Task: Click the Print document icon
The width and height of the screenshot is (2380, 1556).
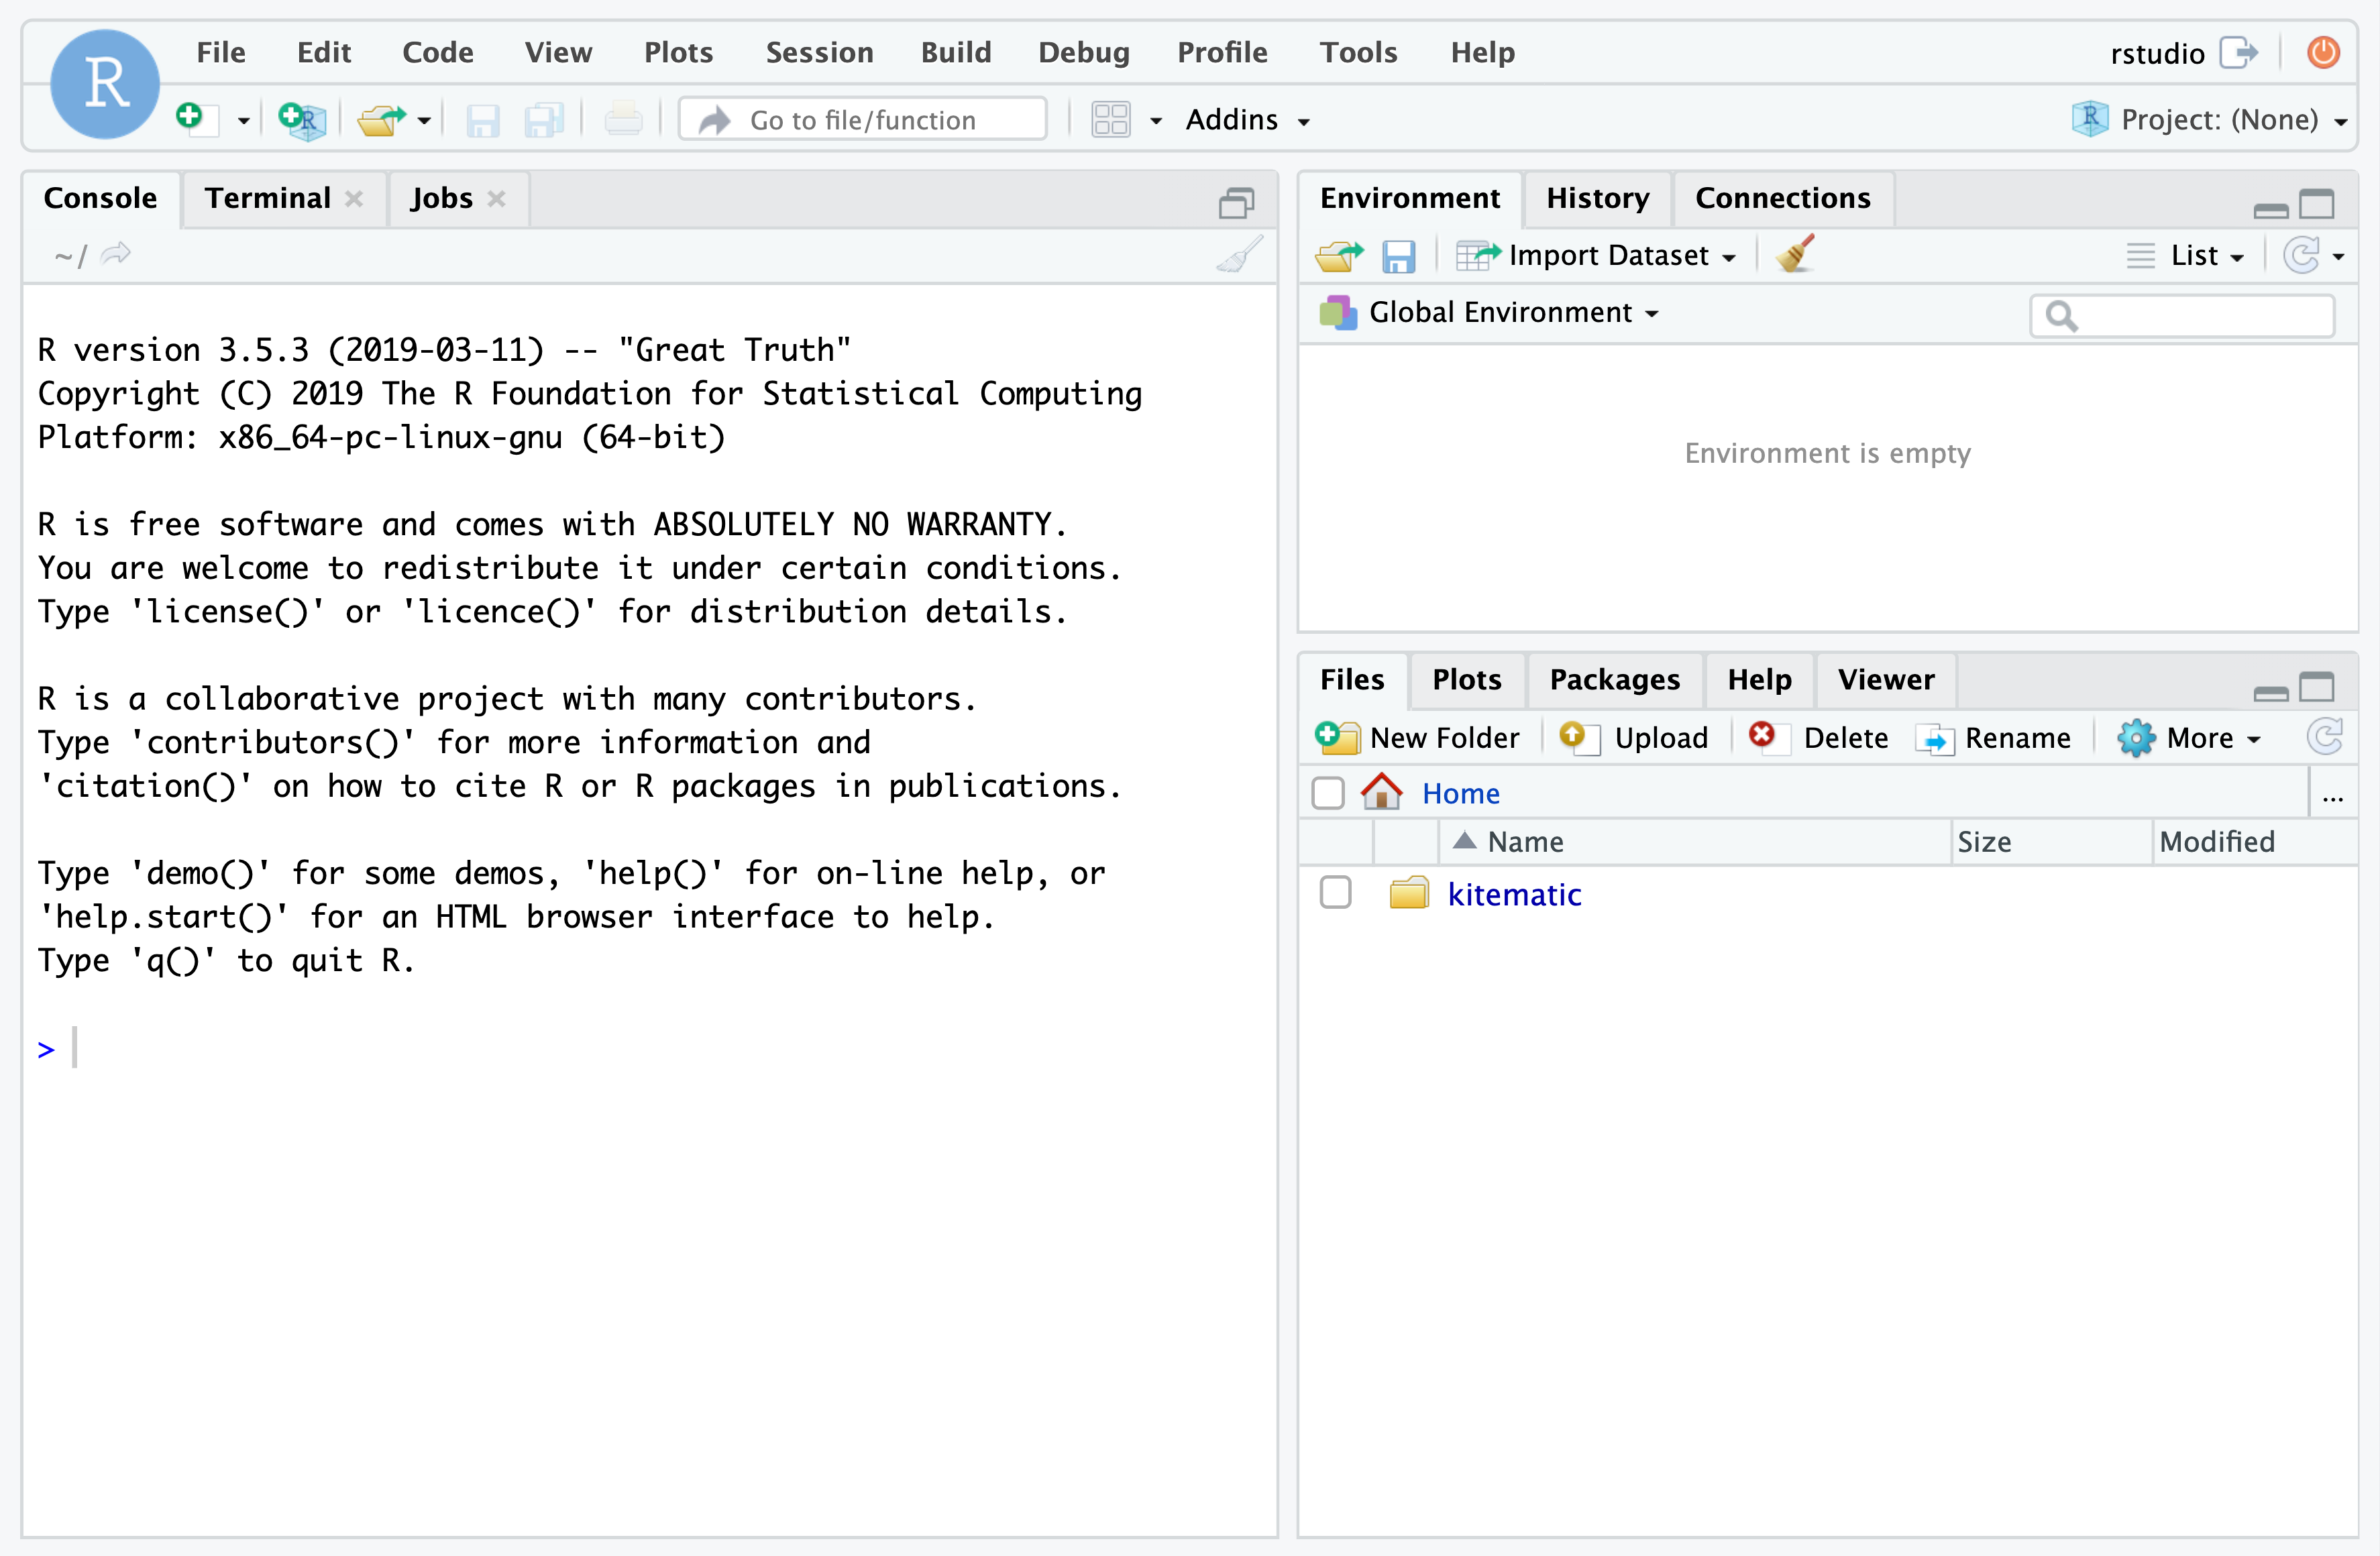Action: click(623, 119)
